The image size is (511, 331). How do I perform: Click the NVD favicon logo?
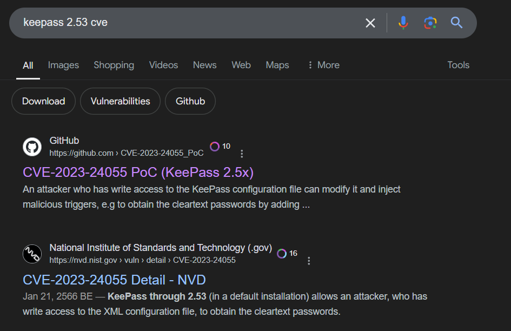32,254
